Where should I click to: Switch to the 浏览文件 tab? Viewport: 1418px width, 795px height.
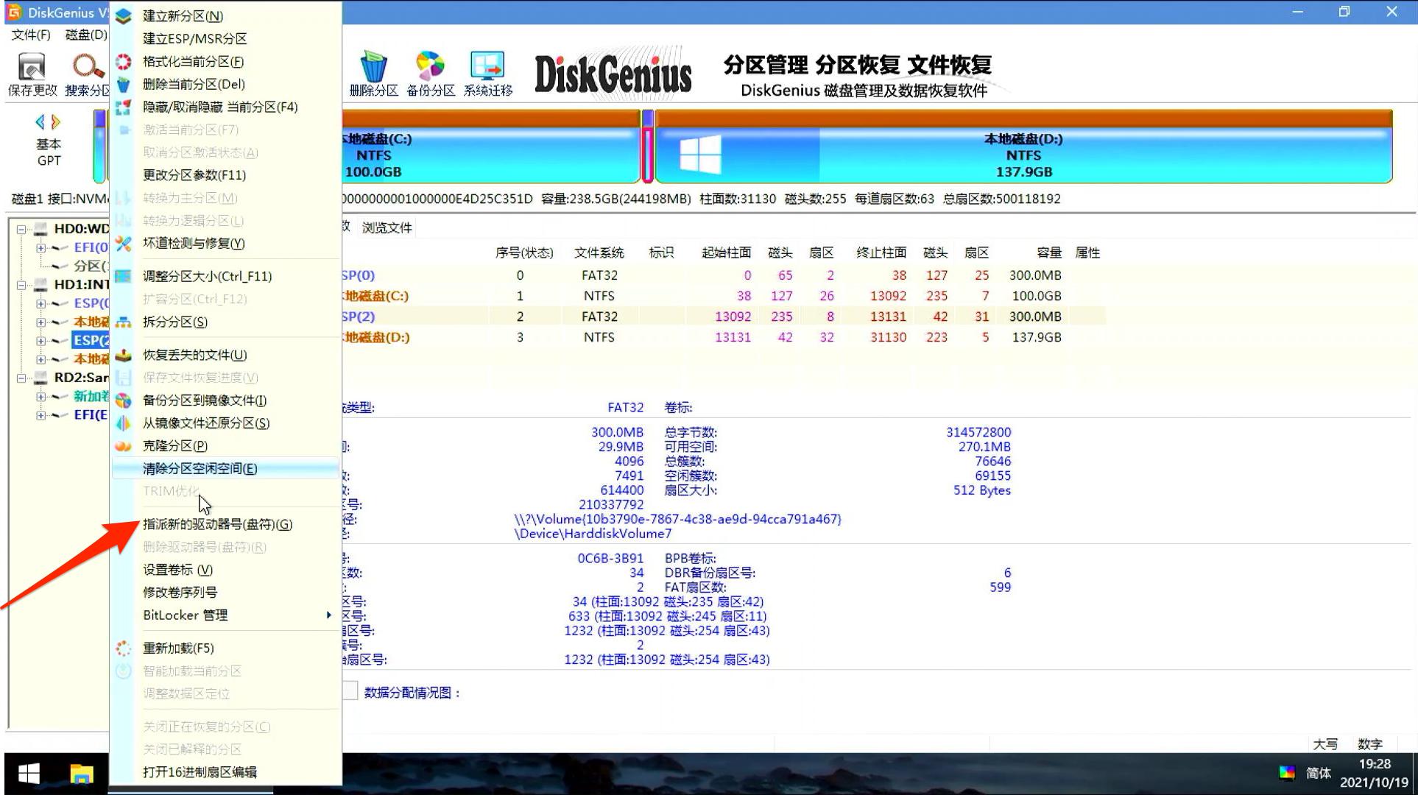point(386,227)
